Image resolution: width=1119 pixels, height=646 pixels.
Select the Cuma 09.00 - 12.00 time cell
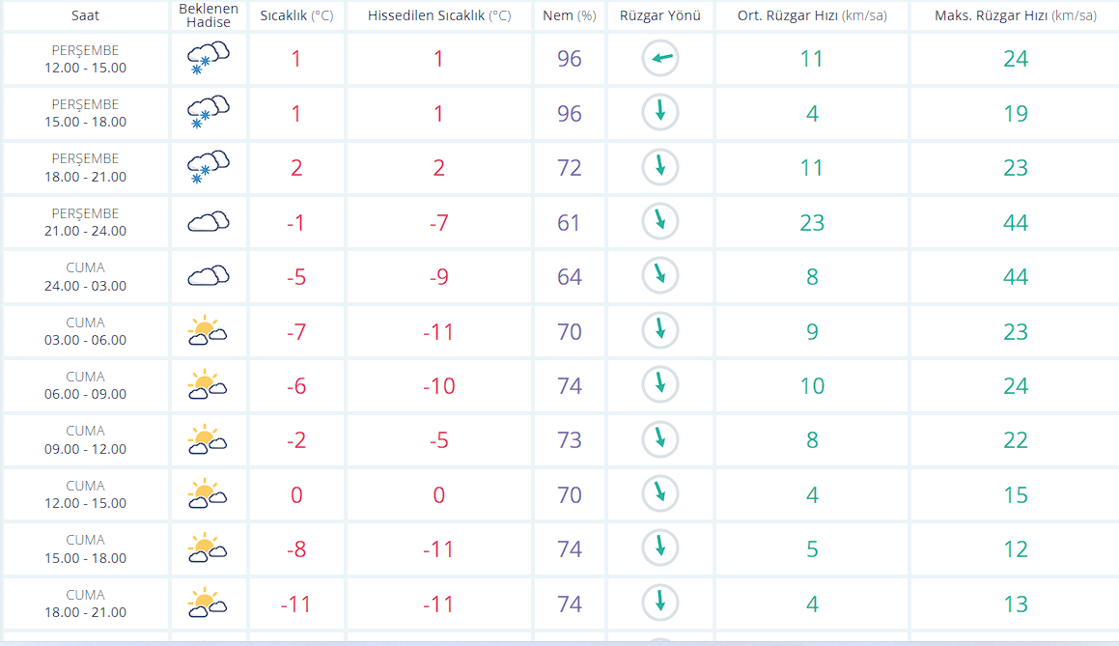(85, 440)
